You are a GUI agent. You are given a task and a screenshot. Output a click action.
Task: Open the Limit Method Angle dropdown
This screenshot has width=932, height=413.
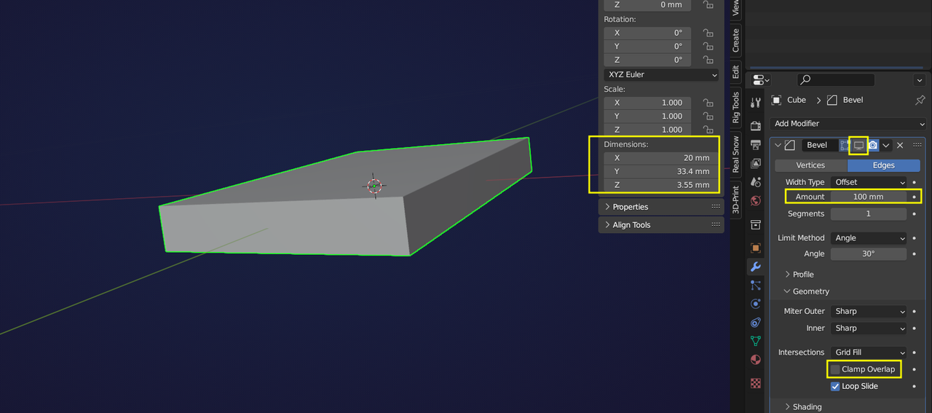(869, 238)
